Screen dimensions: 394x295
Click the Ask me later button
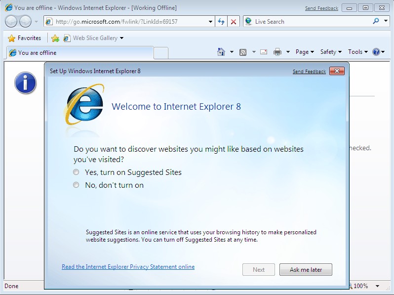306,270
